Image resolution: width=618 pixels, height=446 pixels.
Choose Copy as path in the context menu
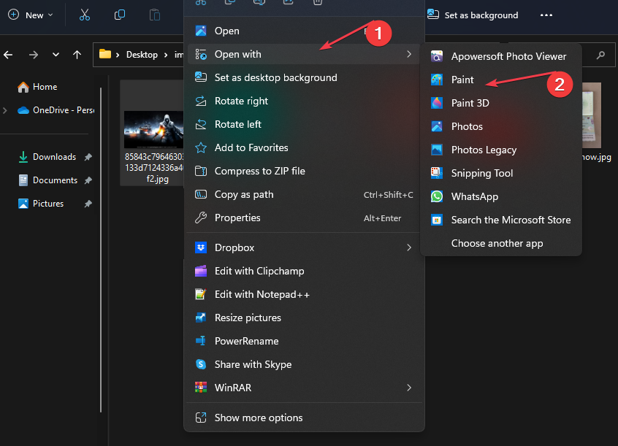(305, 194)
